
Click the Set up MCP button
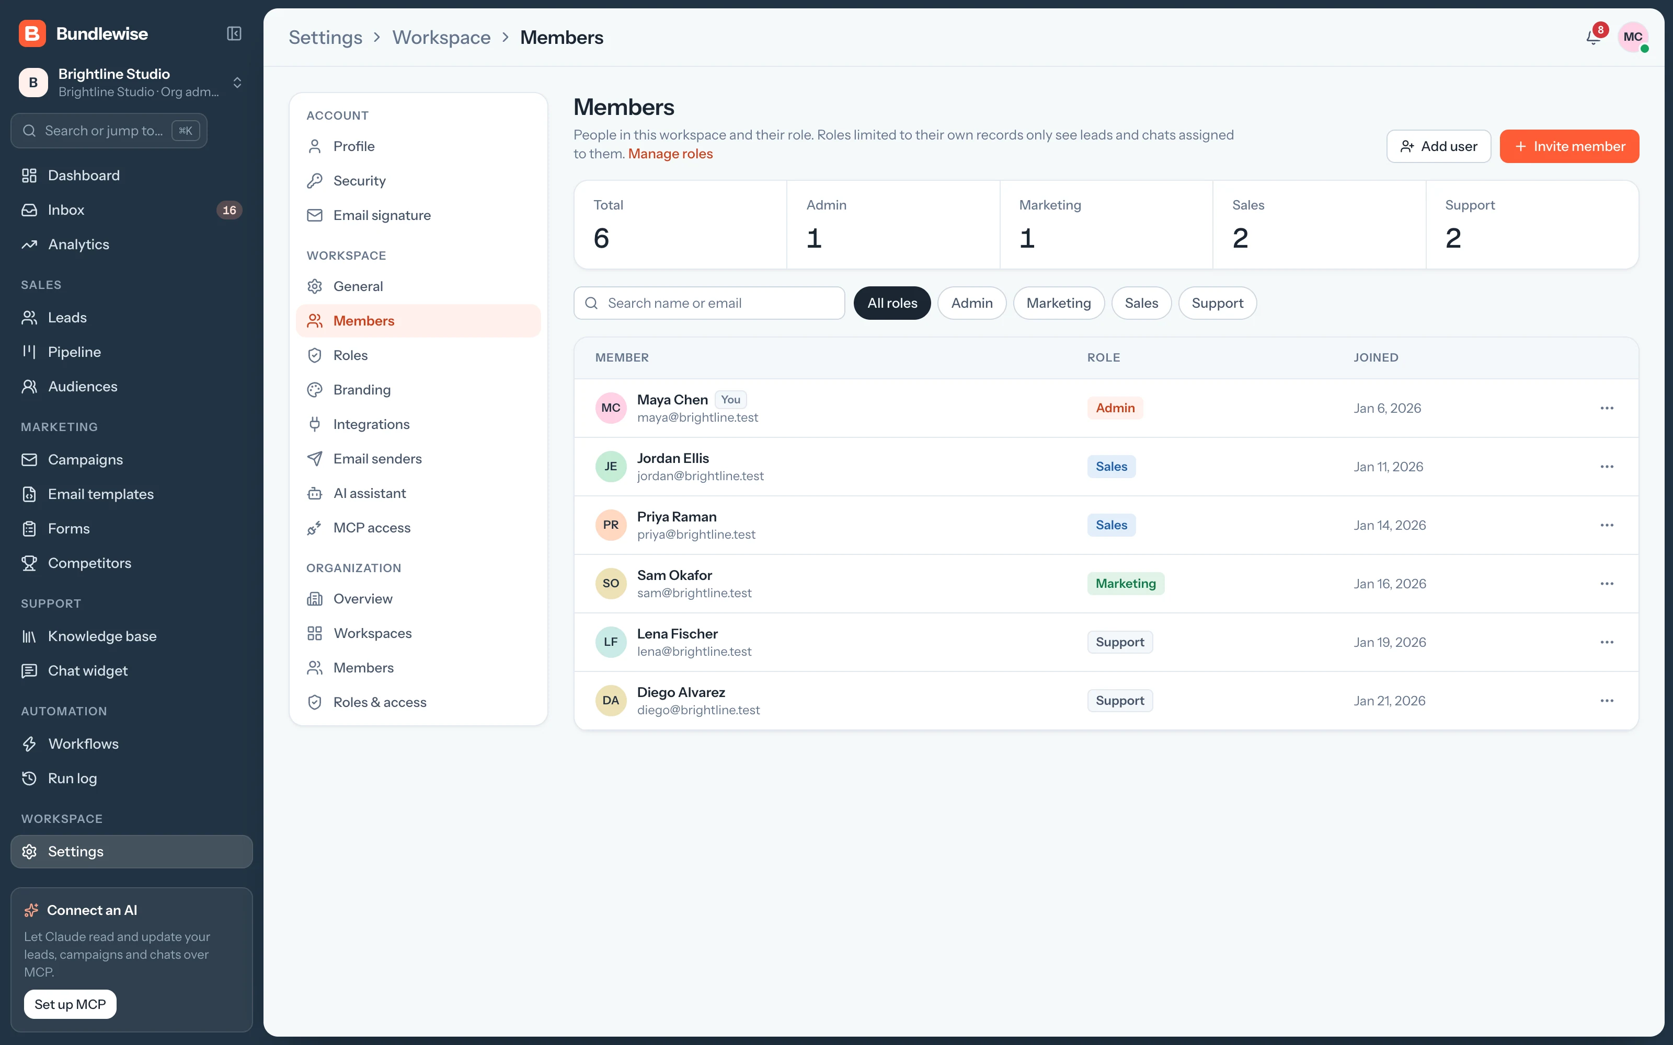point(71,1004)
